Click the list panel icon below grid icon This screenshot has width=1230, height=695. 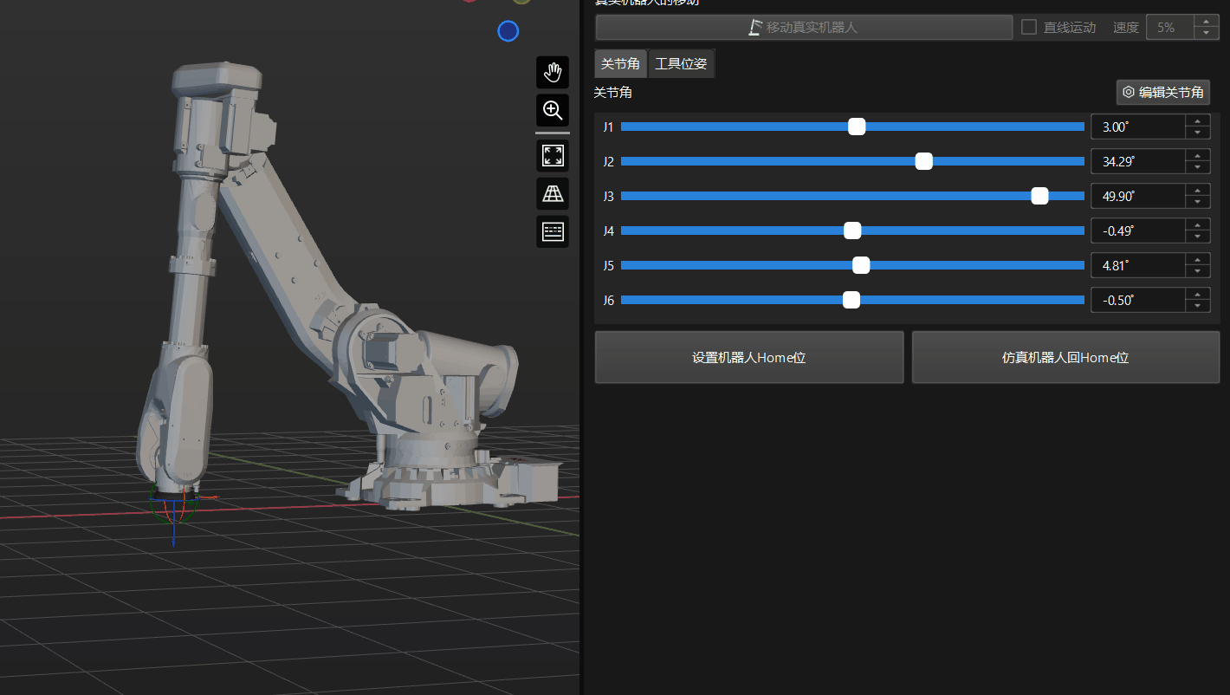[553, 231]
